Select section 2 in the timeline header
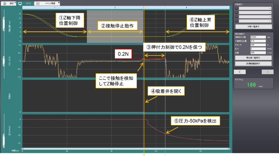This screenshot has width=279, height=156. click(115, 7)
